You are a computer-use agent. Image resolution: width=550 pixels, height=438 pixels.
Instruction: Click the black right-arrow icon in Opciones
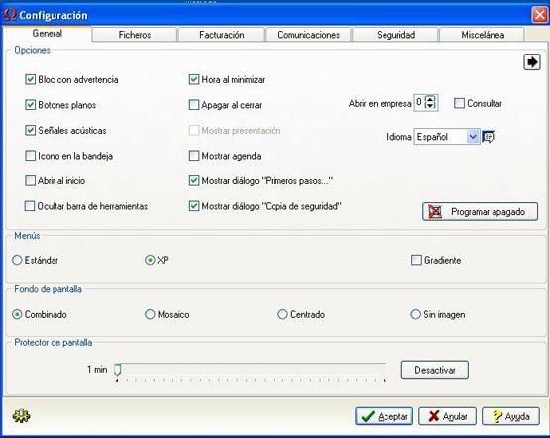coord(532,62)
